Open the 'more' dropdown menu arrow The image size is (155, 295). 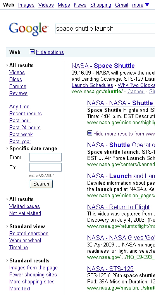click(x=147, y=5)
